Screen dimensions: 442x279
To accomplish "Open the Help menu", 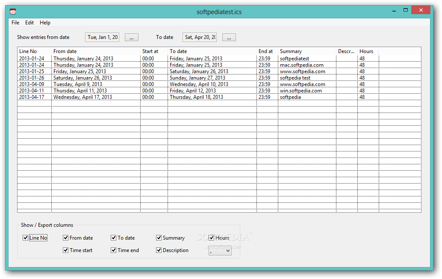I will [45, 23].
